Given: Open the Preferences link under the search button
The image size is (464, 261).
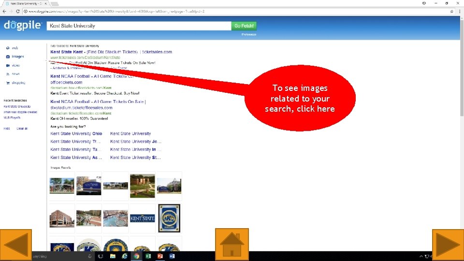Looking at the screenshot, I should [249, 34].
